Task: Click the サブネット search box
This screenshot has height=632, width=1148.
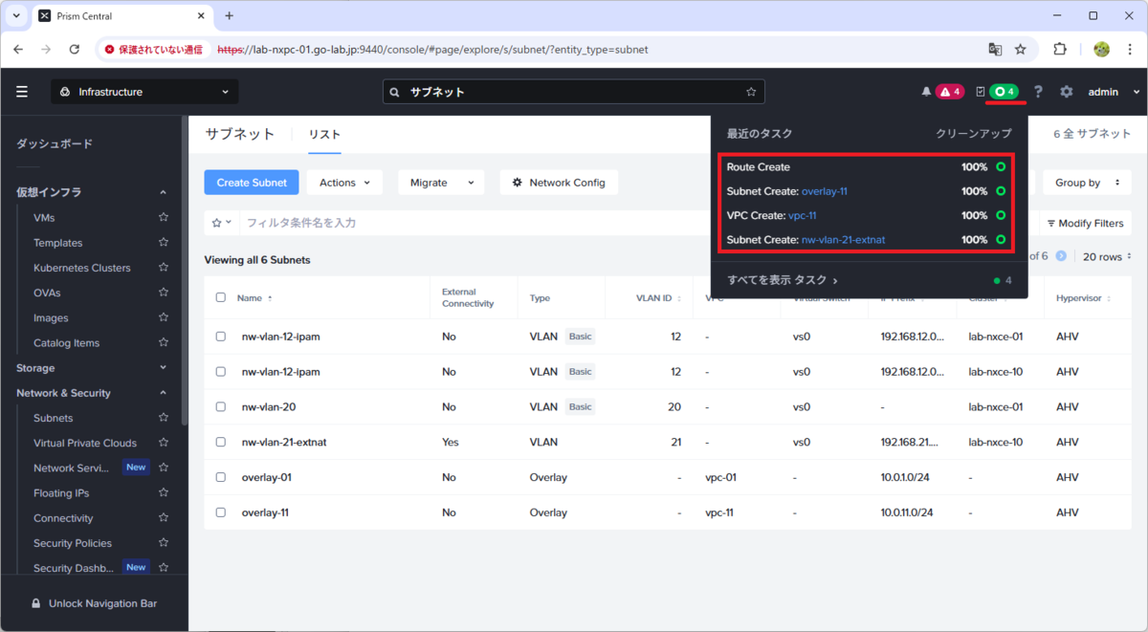Action: [574, 92]
